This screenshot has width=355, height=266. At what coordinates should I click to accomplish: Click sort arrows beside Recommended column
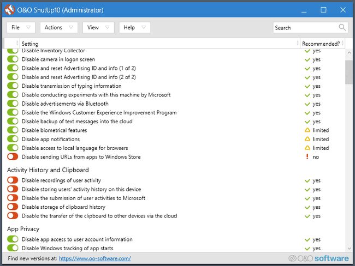coord(343,43)
